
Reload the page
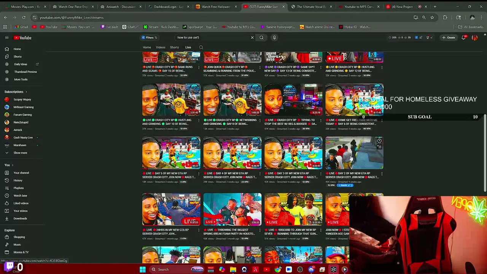pos(24,18)
